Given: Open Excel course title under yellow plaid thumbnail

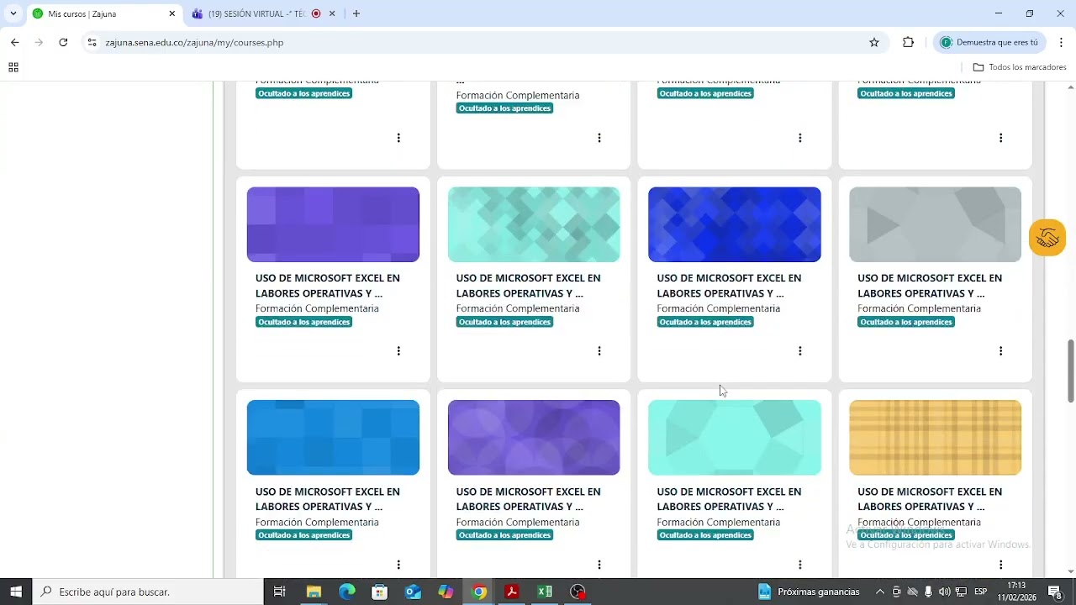Looking at the screenshot, I should 930,499.
